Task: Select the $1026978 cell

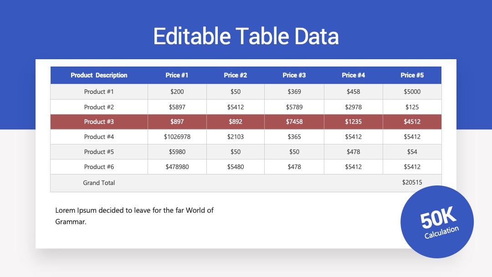Action: 177,137
